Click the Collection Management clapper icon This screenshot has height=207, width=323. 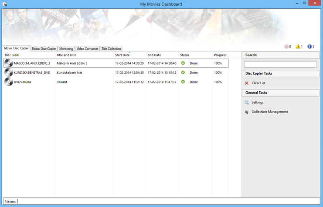247,112
